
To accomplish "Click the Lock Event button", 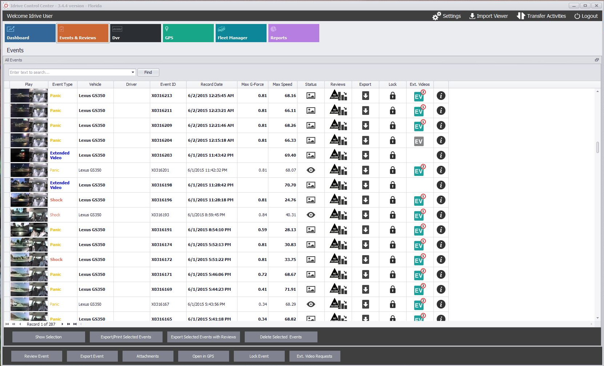I will click(x=259, y=356).
